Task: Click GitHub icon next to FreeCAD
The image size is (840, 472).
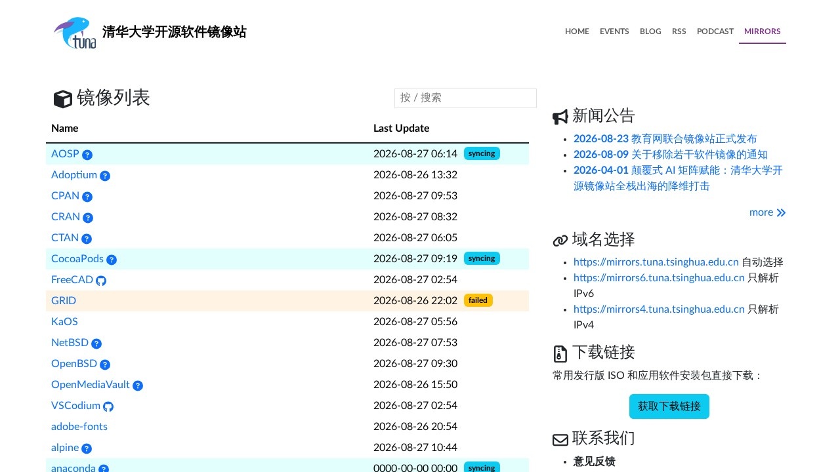Action: click(101, 281)
